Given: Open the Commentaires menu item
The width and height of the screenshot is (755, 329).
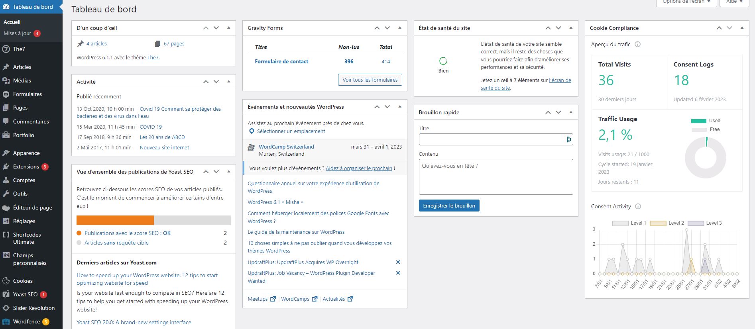Looking at the screenshot, I should (31, 121).
